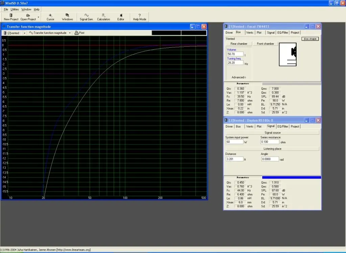This screenshot has width=346, height=253.
Task: Click the Advanced-> button
Action: point(239,77)
